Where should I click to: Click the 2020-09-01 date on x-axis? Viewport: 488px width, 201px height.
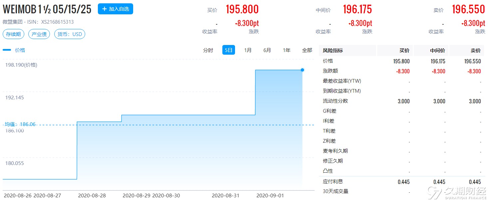270,196
